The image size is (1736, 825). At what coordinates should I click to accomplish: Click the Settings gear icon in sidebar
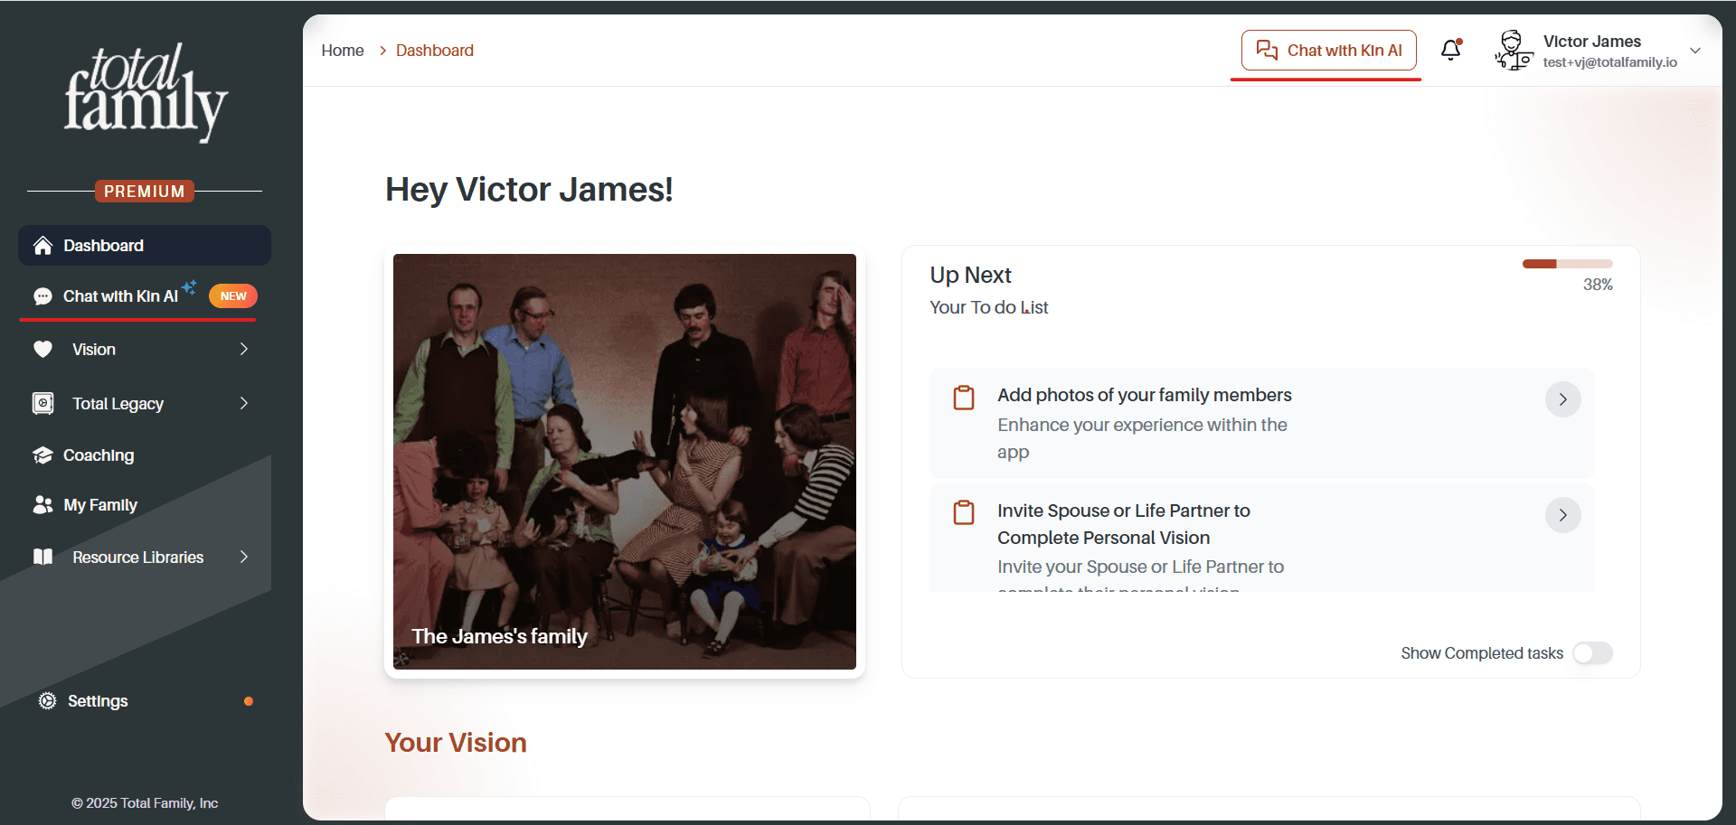click(x=47, y=700)
